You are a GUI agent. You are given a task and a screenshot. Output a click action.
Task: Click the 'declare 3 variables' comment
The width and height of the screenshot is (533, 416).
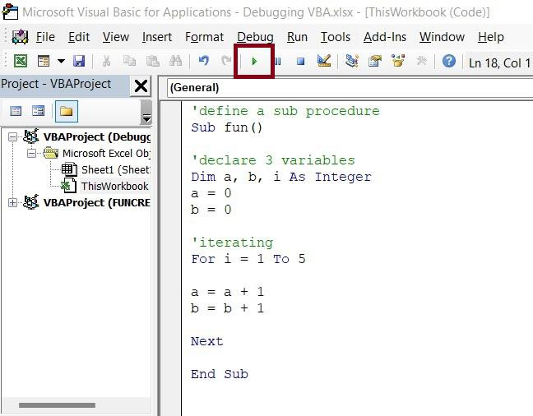click(x=273, y=160)
